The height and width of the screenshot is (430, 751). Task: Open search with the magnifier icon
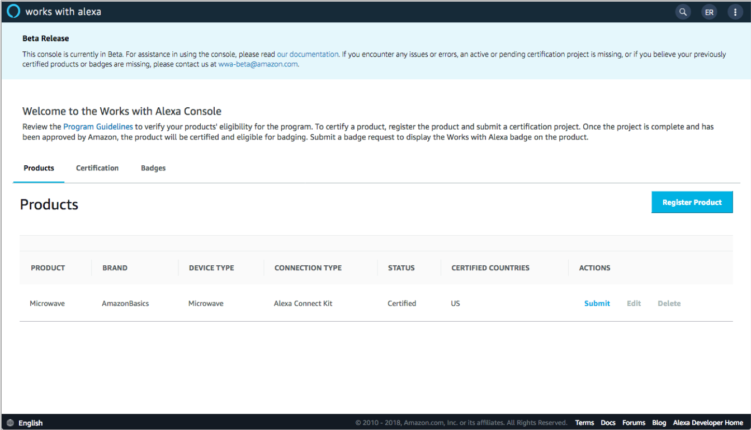pos(683,12)
